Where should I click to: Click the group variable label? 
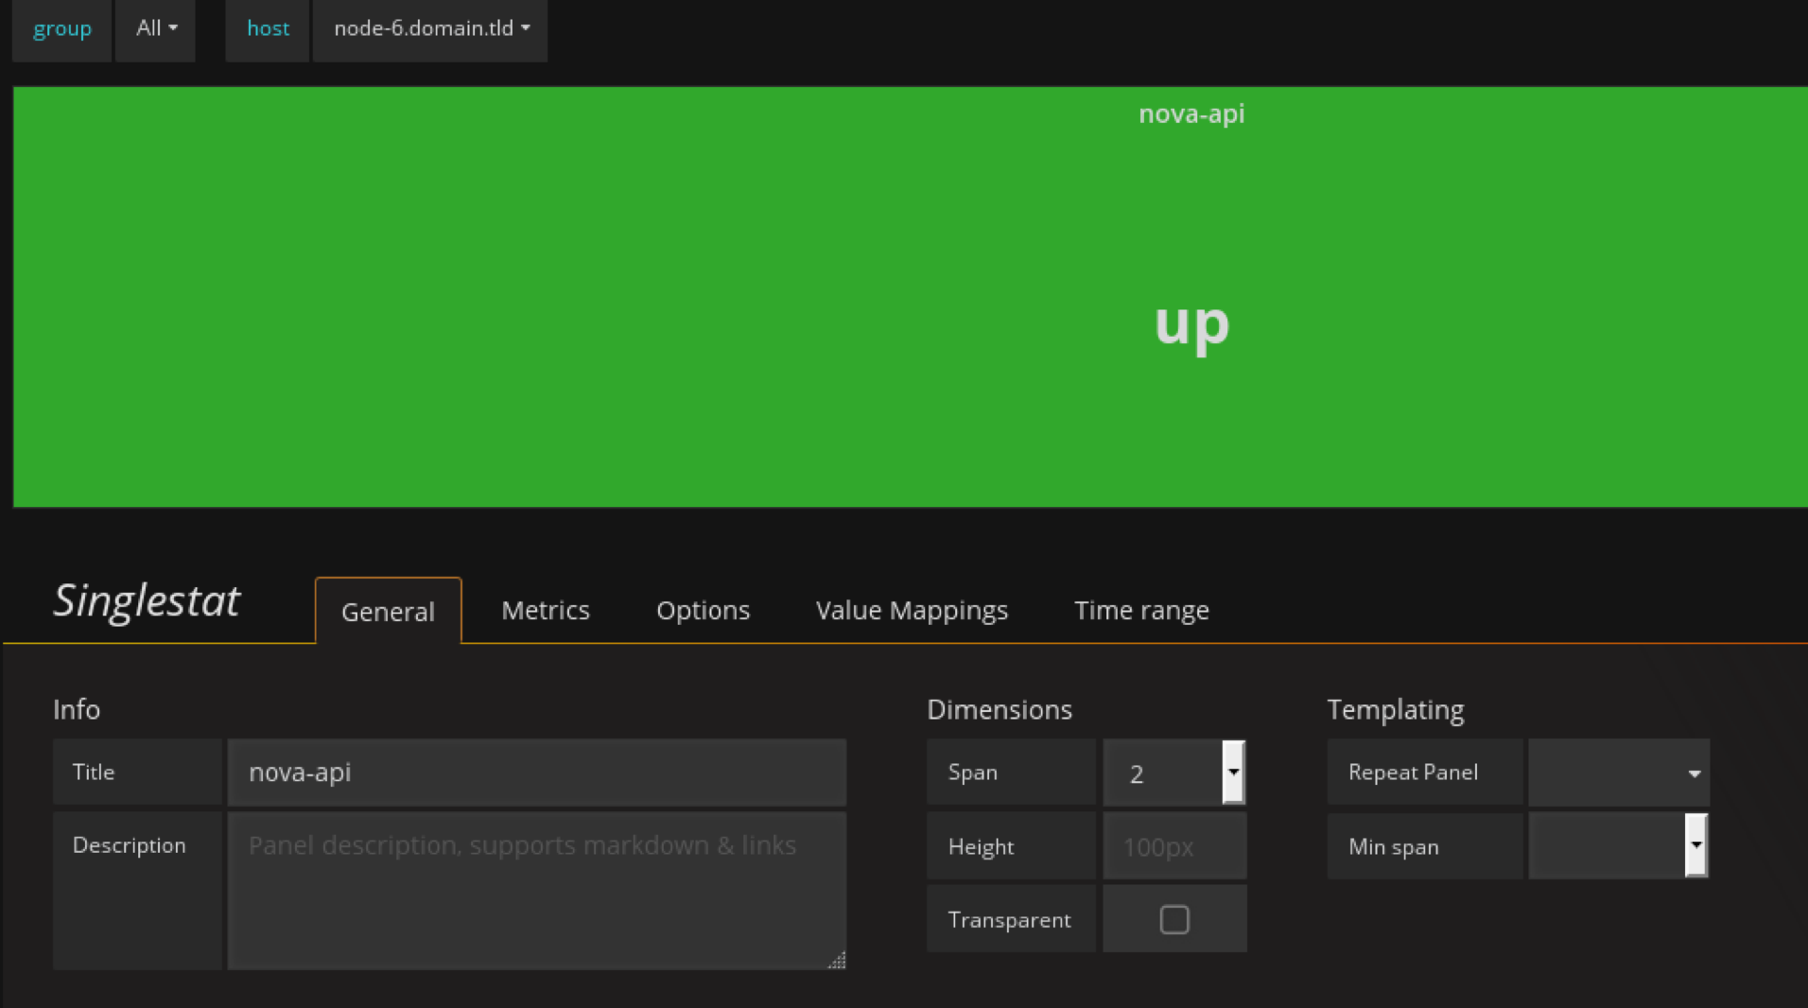coord(62,28)
